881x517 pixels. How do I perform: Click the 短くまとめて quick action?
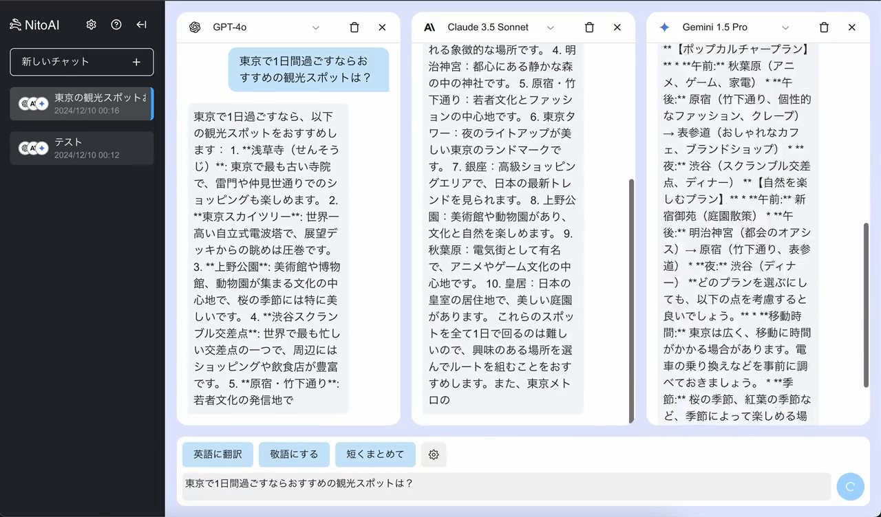[375, 454]
